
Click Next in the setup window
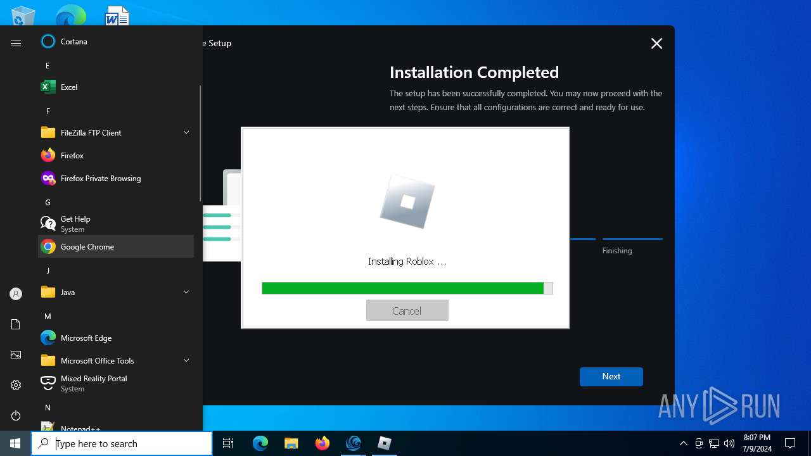(611, 376)
